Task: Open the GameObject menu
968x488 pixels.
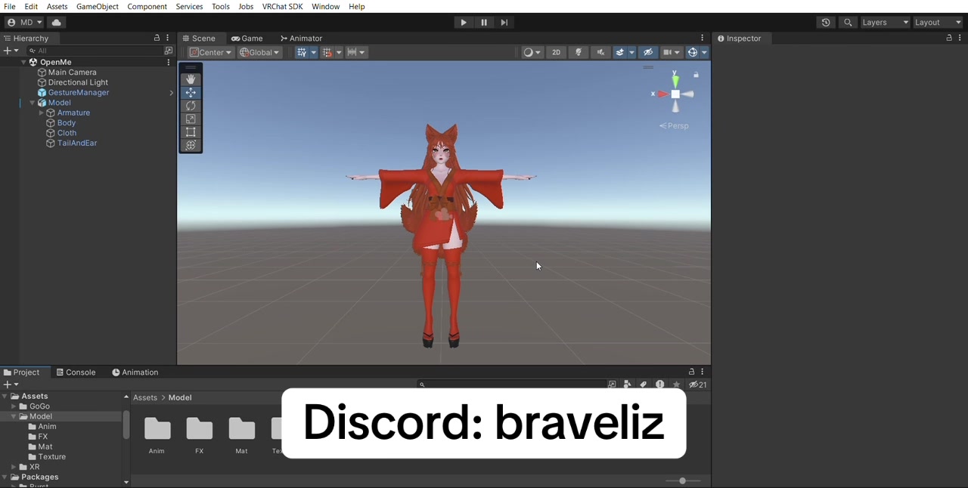Action: pyautogui.click(x=98, y=7)
